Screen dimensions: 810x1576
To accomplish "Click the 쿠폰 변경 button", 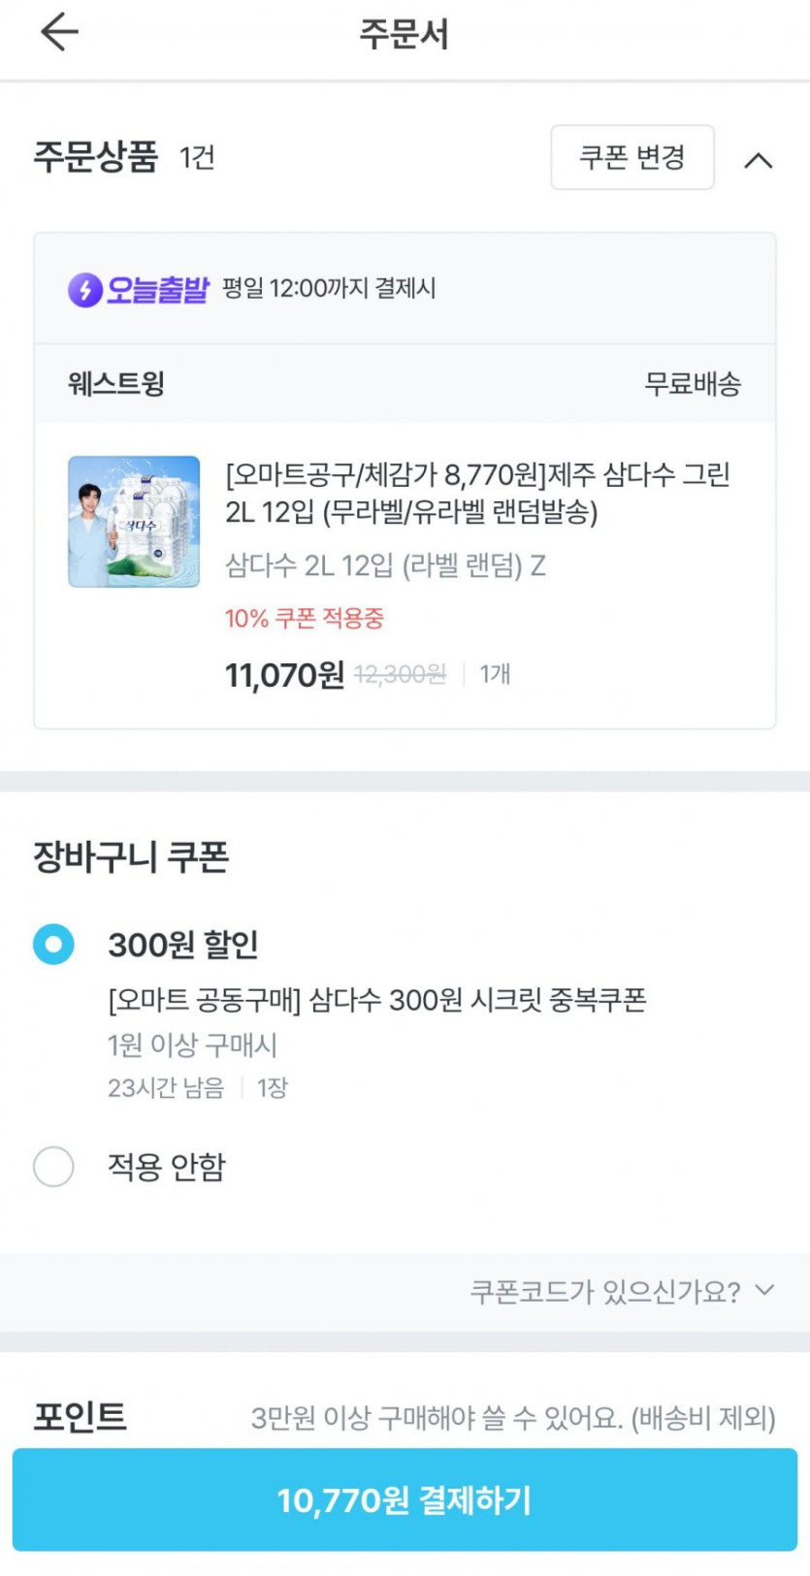I will point(632,157).
